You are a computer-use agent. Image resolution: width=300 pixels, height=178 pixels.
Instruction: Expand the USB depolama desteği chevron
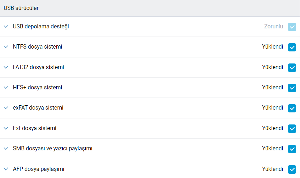(6, 27)
